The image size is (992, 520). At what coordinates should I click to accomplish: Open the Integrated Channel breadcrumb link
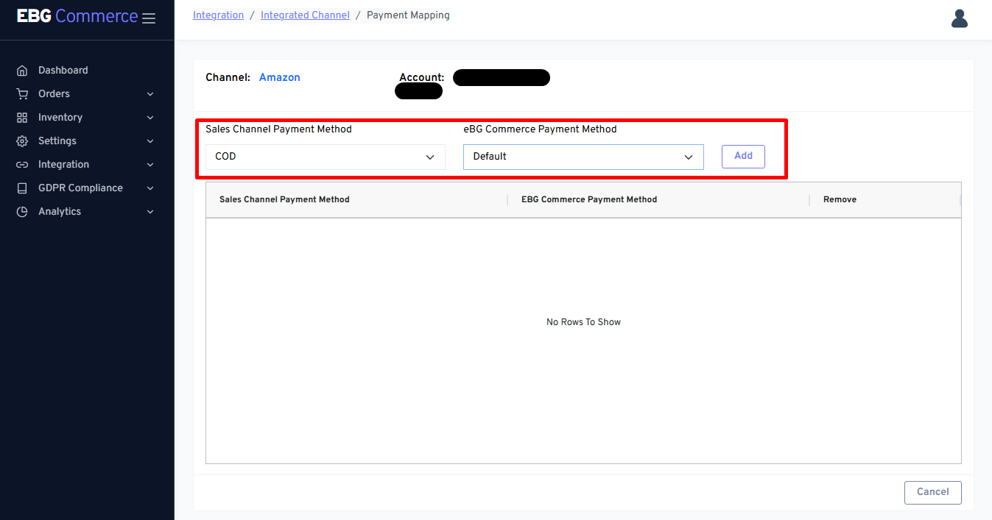pos(305,15)
